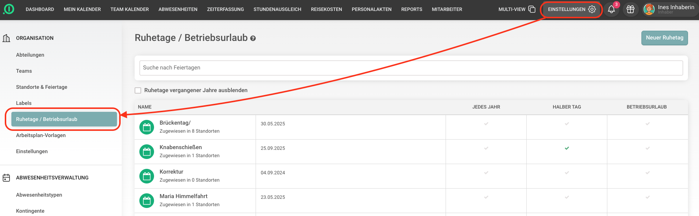The image size is (699, 216).
Task: Click the calendar icon for Maria Himmelfahrt
Action: pos(147,201)
